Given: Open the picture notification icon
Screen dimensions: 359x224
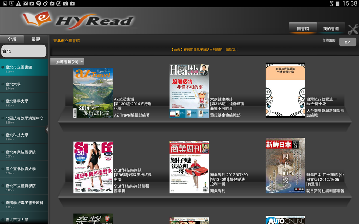Looking at the screenshot, I should [x=5, y=3].
